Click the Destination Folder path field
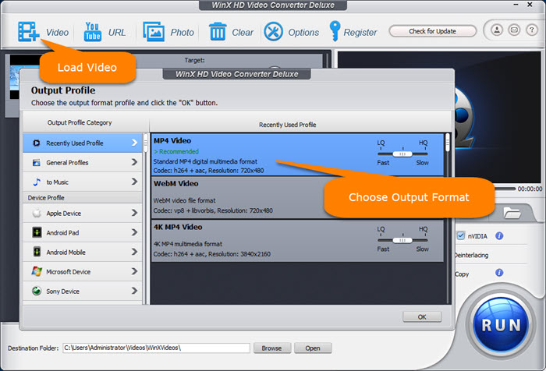 pos(156,348)
